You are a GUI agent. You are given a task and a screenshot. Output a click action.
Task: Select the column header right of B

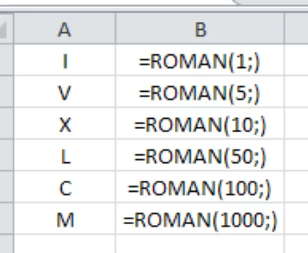(x=297, y=30)
